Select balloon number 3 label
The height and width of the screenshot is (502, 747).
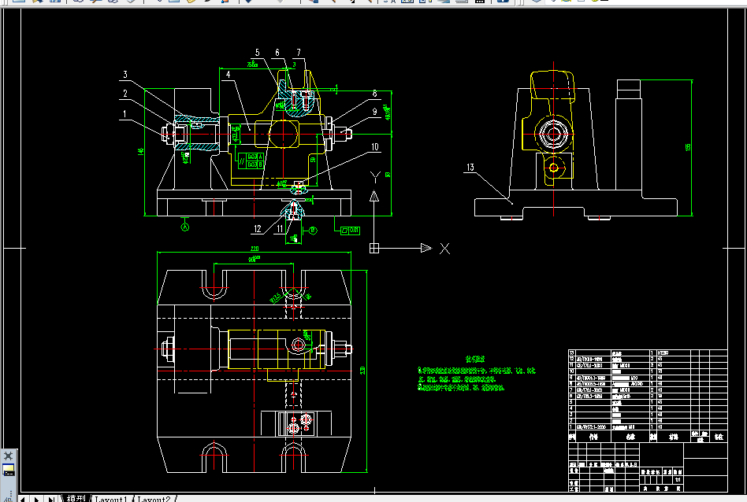[125, 74]
